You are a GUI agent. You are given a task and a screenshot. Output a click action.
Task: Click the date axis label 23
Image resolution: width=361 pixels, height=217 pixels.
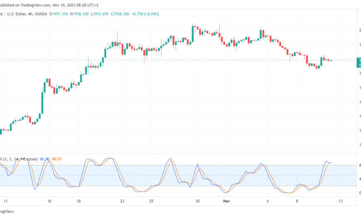click(x=122, y=201)
